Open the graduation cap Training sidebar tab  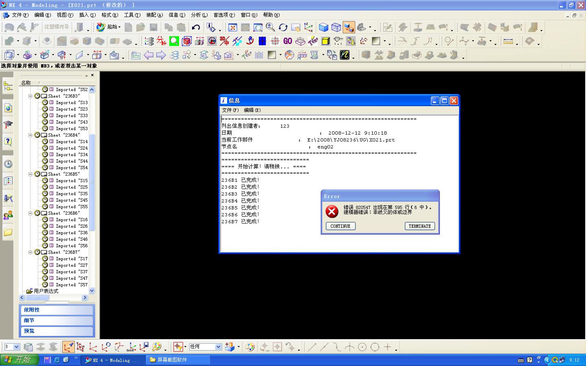[x=8, y=124]
